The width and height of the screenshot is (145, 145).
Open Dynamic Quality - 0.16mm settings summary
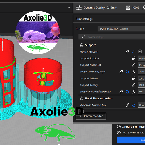pos(100,8)
